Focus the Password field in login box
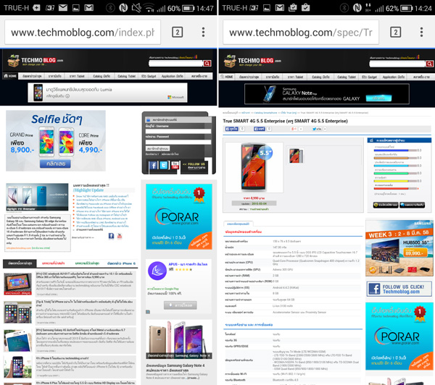 coord(178,142)
